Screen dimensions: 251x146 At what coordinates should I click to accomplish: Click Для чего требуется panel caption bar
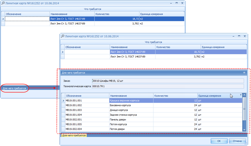tap(154, 73)
